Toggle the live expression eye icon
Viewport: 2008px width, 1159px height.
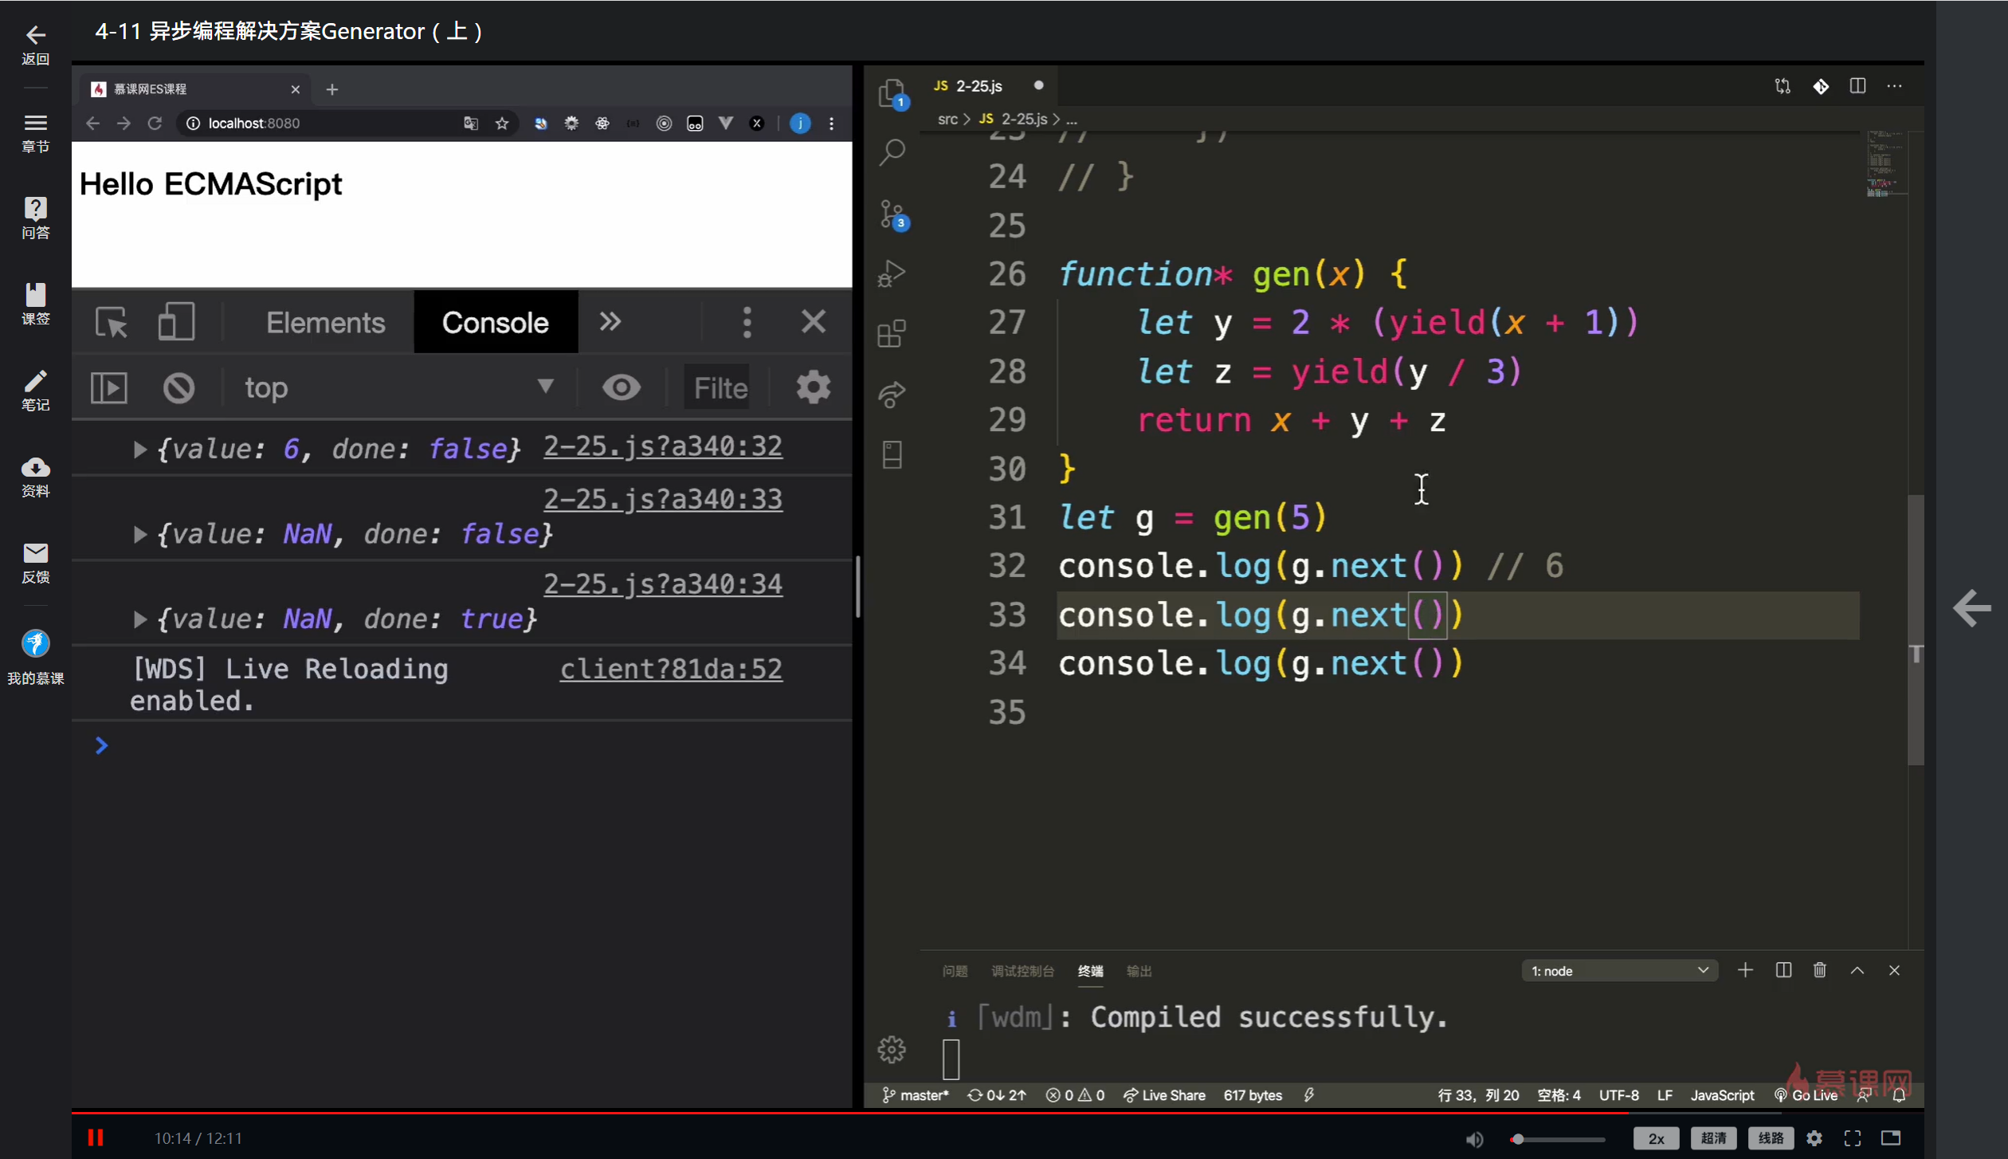(x=621, y=388)
